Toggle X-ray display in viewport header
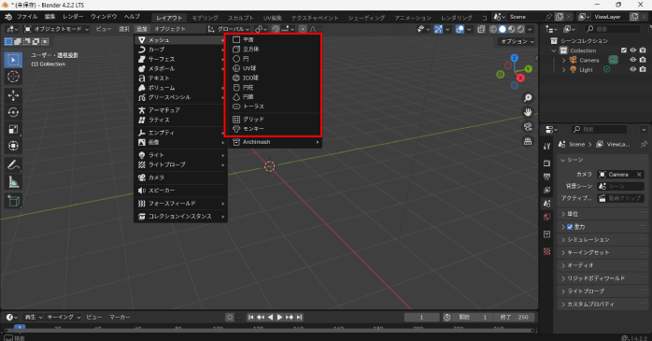The image size is (652, 341). coord(481,29)
